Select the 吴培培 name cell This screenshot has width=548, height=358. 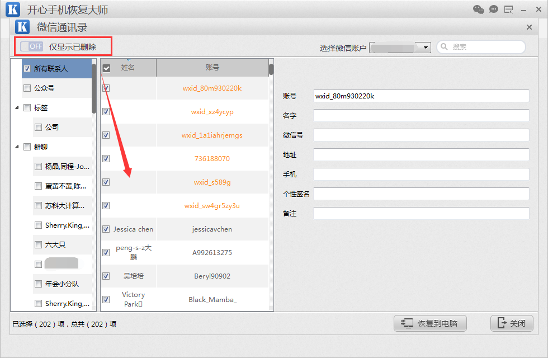pos(133,276)
